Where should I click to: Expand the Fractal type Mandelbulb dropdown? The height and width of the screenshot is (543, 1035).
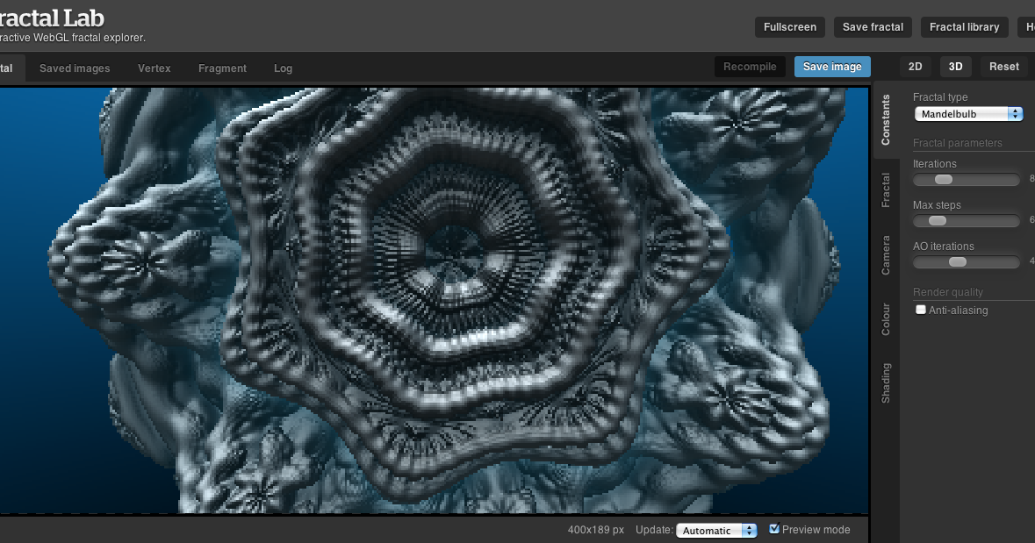pyautogui.click(x=968, y=114)
